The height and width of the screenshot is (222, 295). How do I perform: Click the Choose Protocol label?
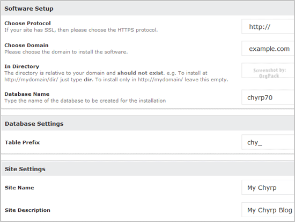27,23
